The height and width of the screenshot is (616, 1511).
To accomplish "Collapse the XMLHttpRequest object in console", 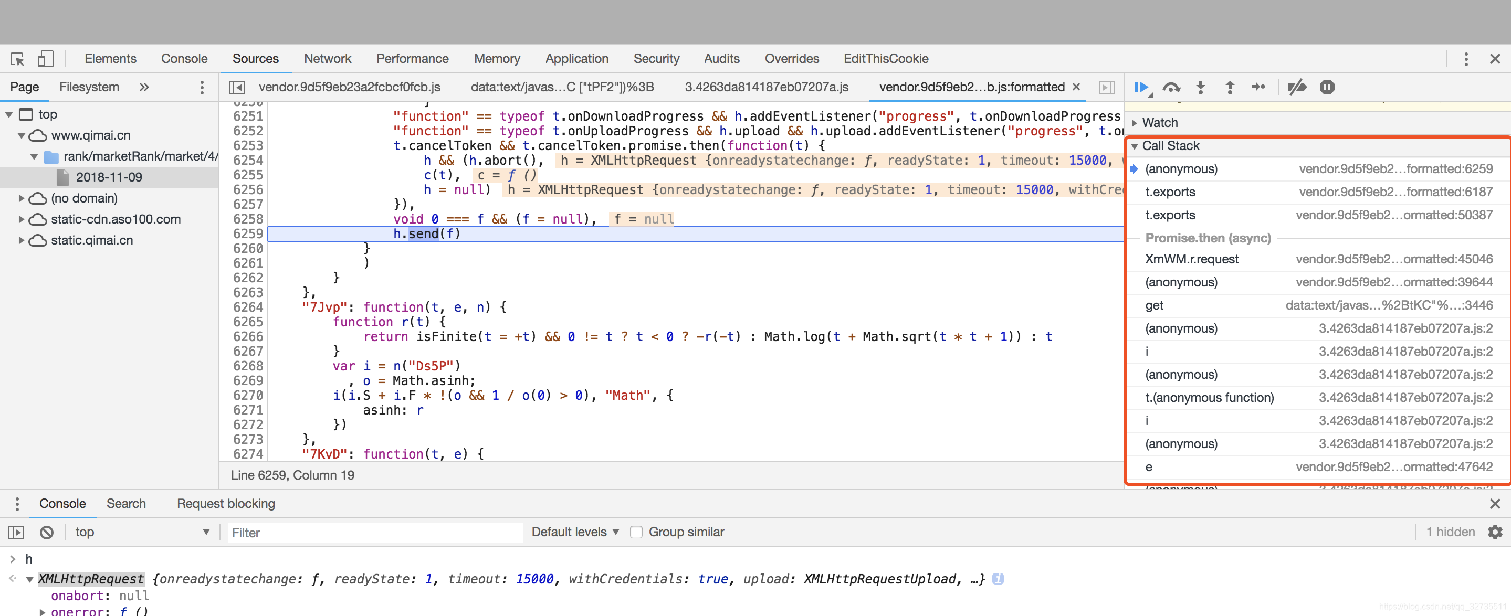I will pyautogui.click(x=29, y=580).
